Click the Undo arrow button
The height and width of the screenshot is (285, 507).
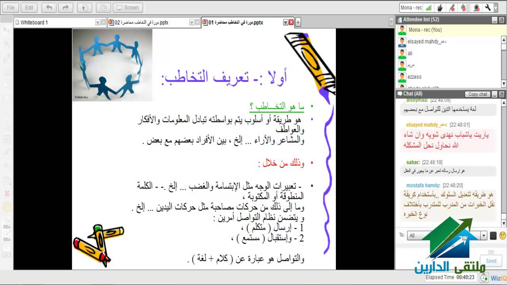(x=49, y=8)
